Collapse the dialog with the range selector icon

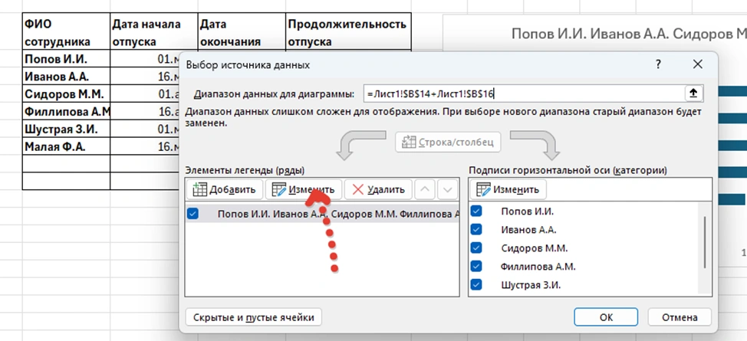(693, 93)
